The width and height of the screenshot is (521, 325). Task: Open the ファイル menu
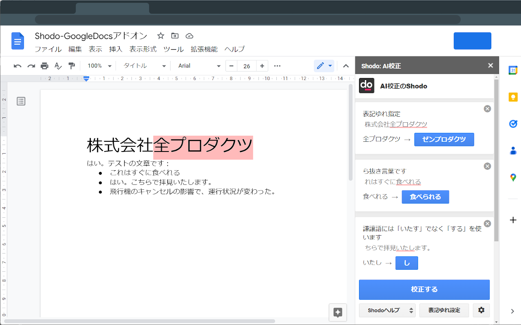(x=48, y=49)
